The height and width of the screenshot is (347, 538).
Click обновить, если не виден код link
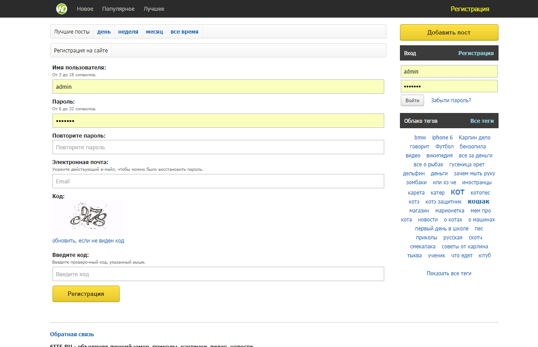click(88, 241)
